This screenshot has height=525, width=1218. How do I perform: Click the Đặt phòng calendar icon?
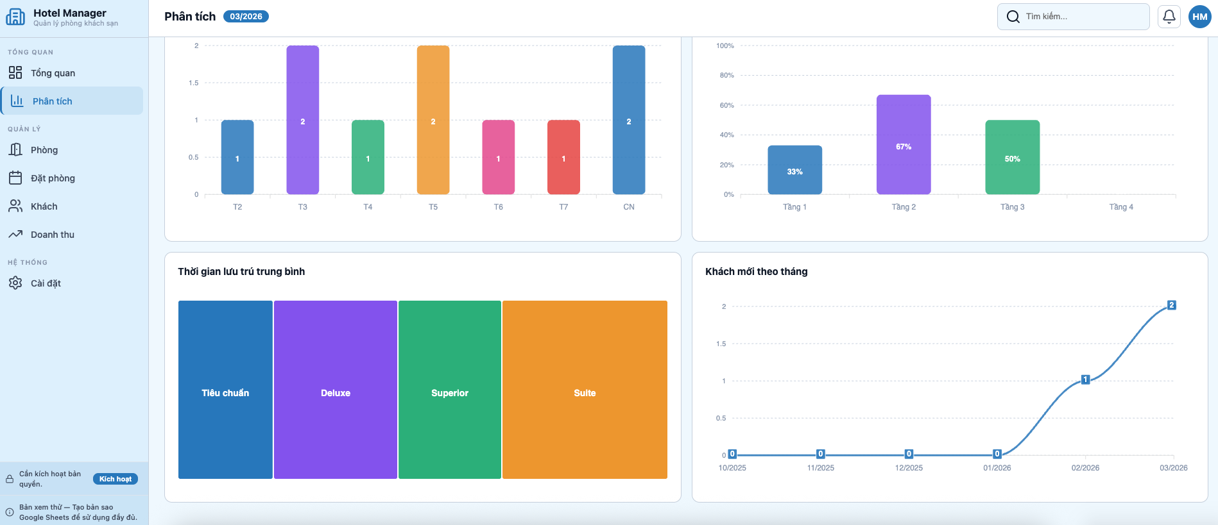(15, 178)
